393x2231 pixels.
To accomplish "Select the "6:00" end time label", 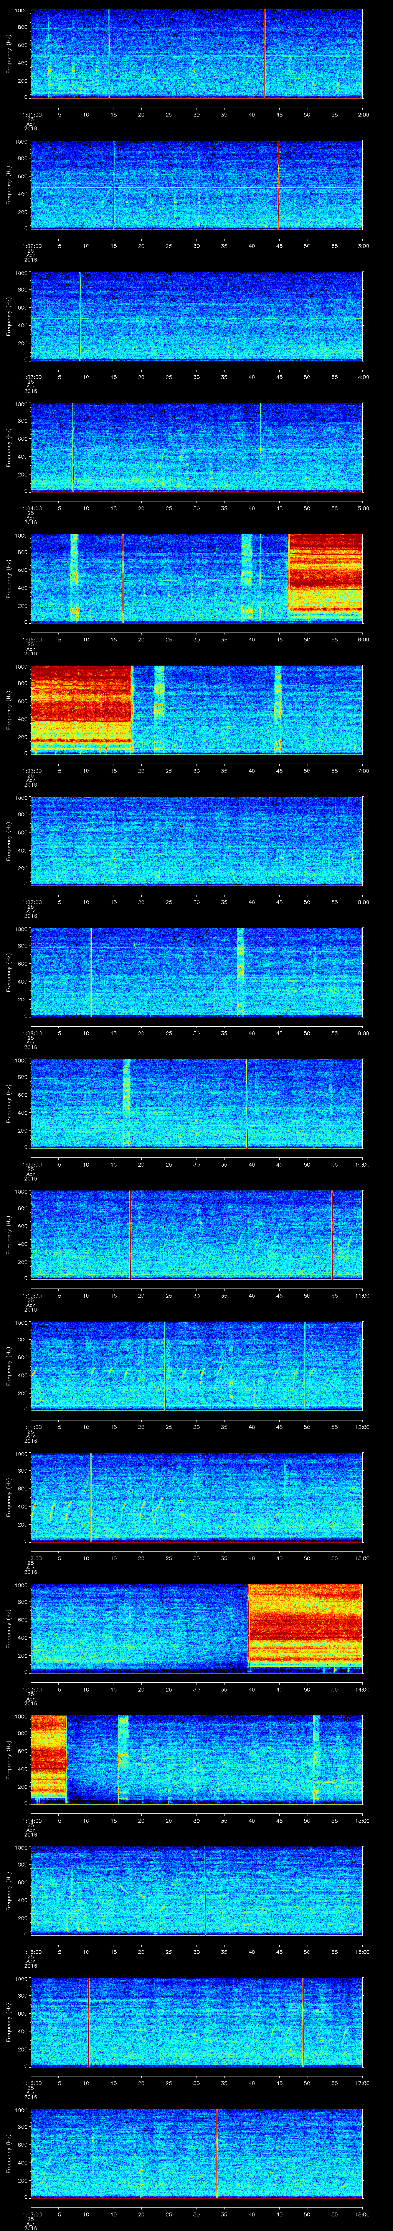I will coord(363,639).
